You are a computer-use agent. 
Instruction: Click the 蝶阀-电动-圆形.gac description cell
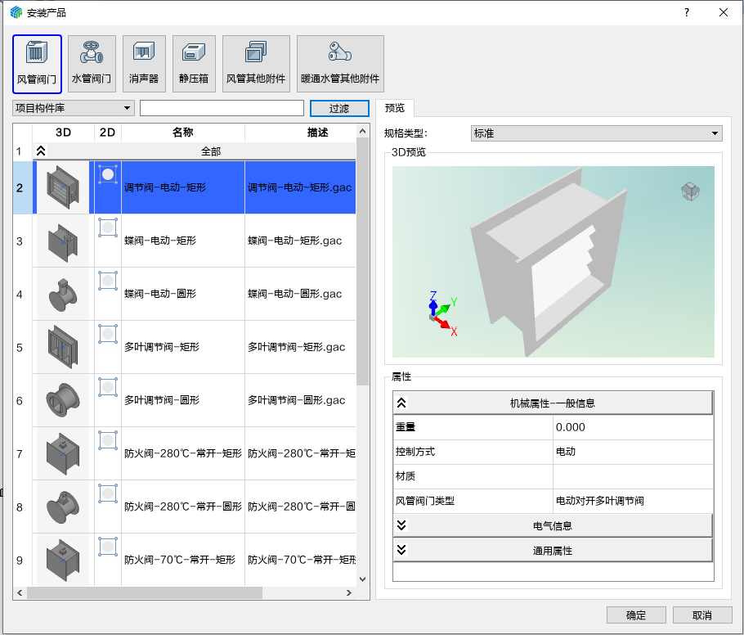300,294
